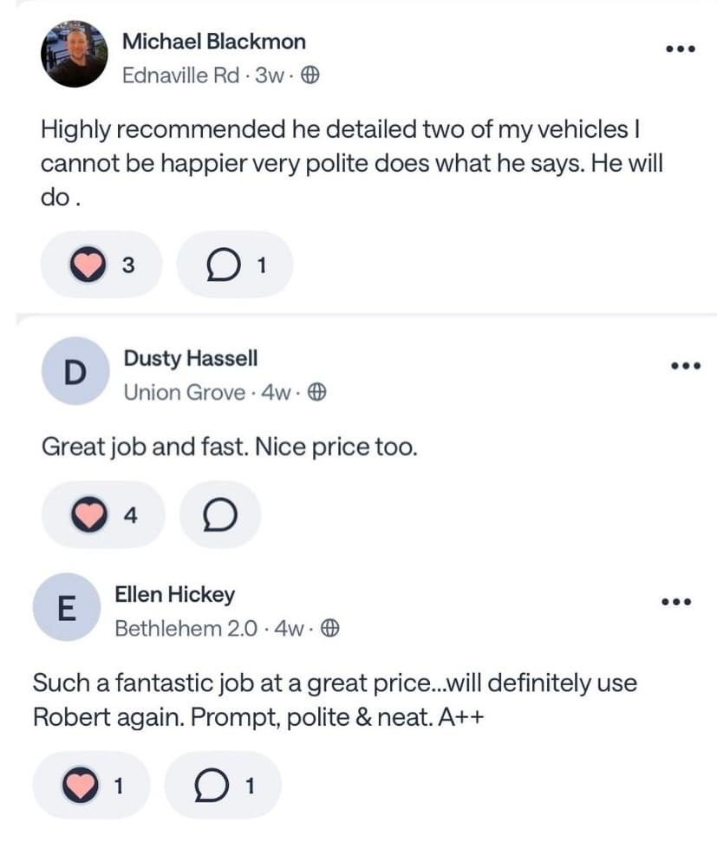Visit Ellen Hickey's profile name link
The image size is (717, 862).
(174, 595)
